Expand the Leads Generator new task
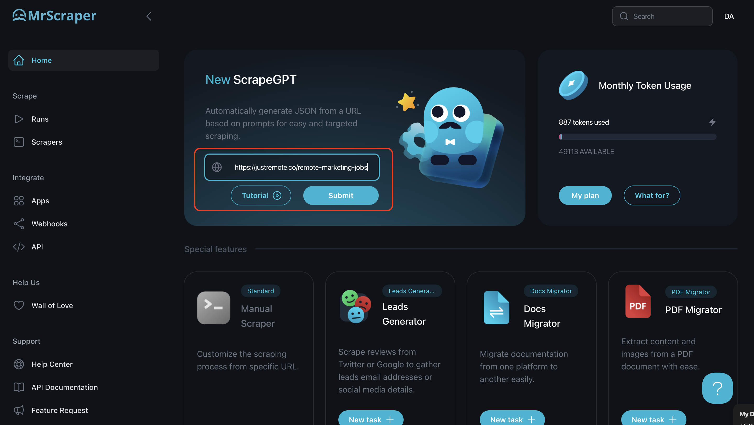 371,419
